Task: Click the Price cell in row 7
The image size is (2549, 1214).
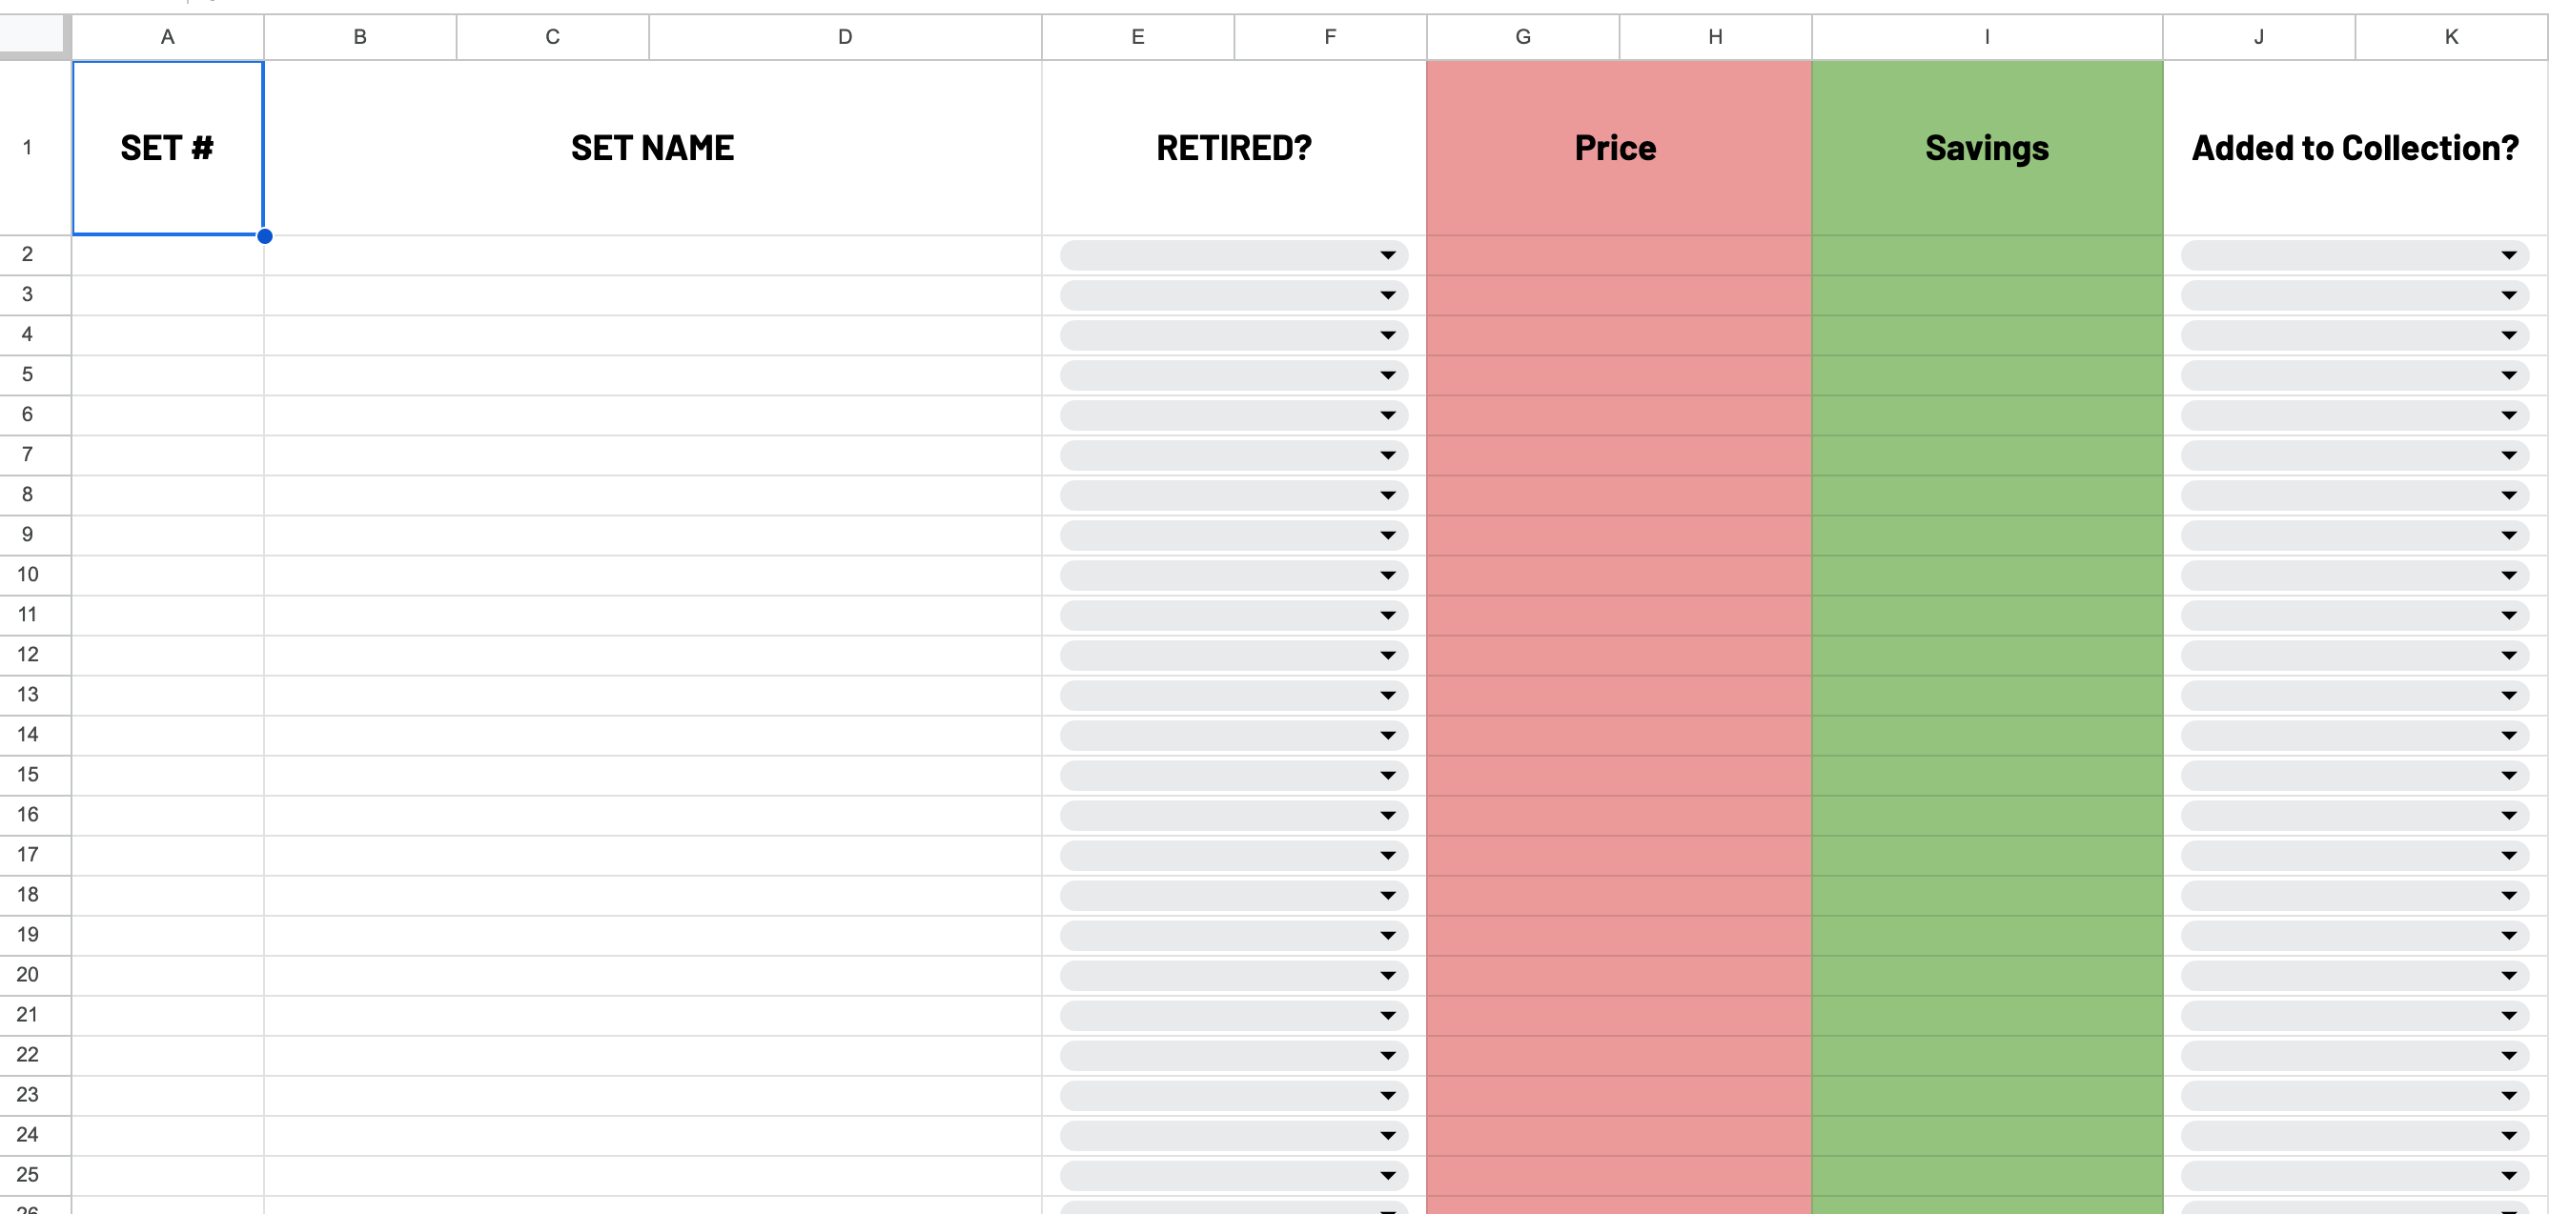Action: coord(1617,455)
